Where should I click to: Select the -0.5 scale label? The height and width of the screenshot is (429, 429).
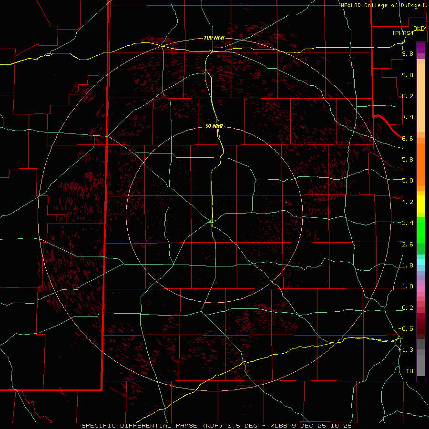(x=406, y=329)
